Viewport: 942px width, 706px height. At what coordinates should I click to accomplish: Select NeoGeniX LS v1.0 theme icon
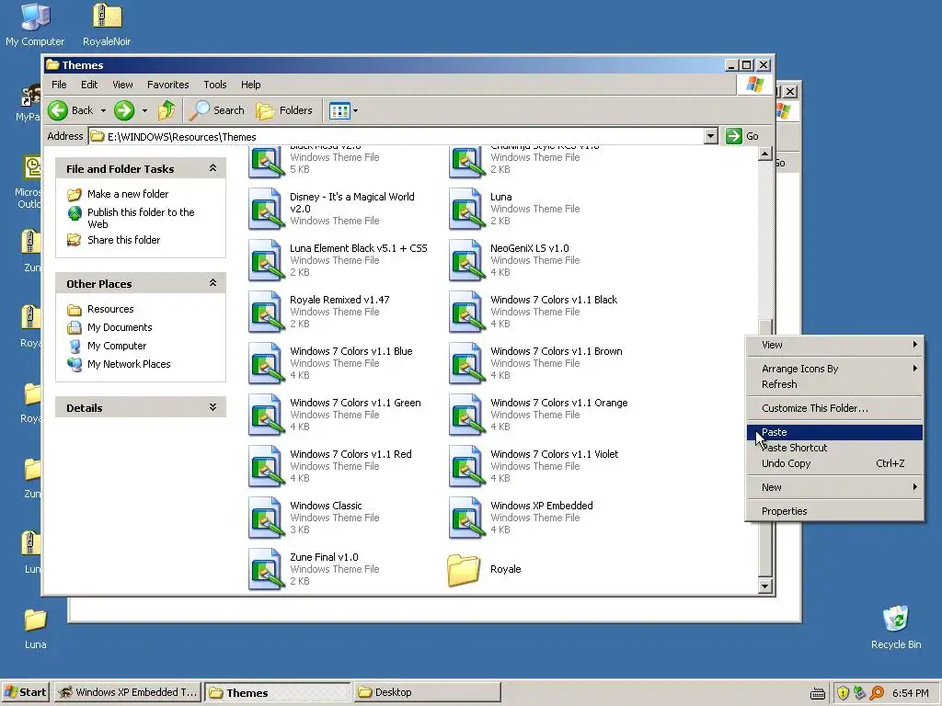click(x=466, y=260)
